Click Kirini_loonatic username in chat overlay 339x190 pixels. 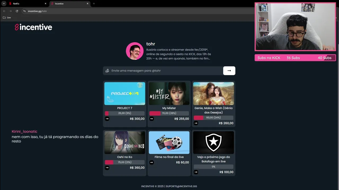coord(24,131)
